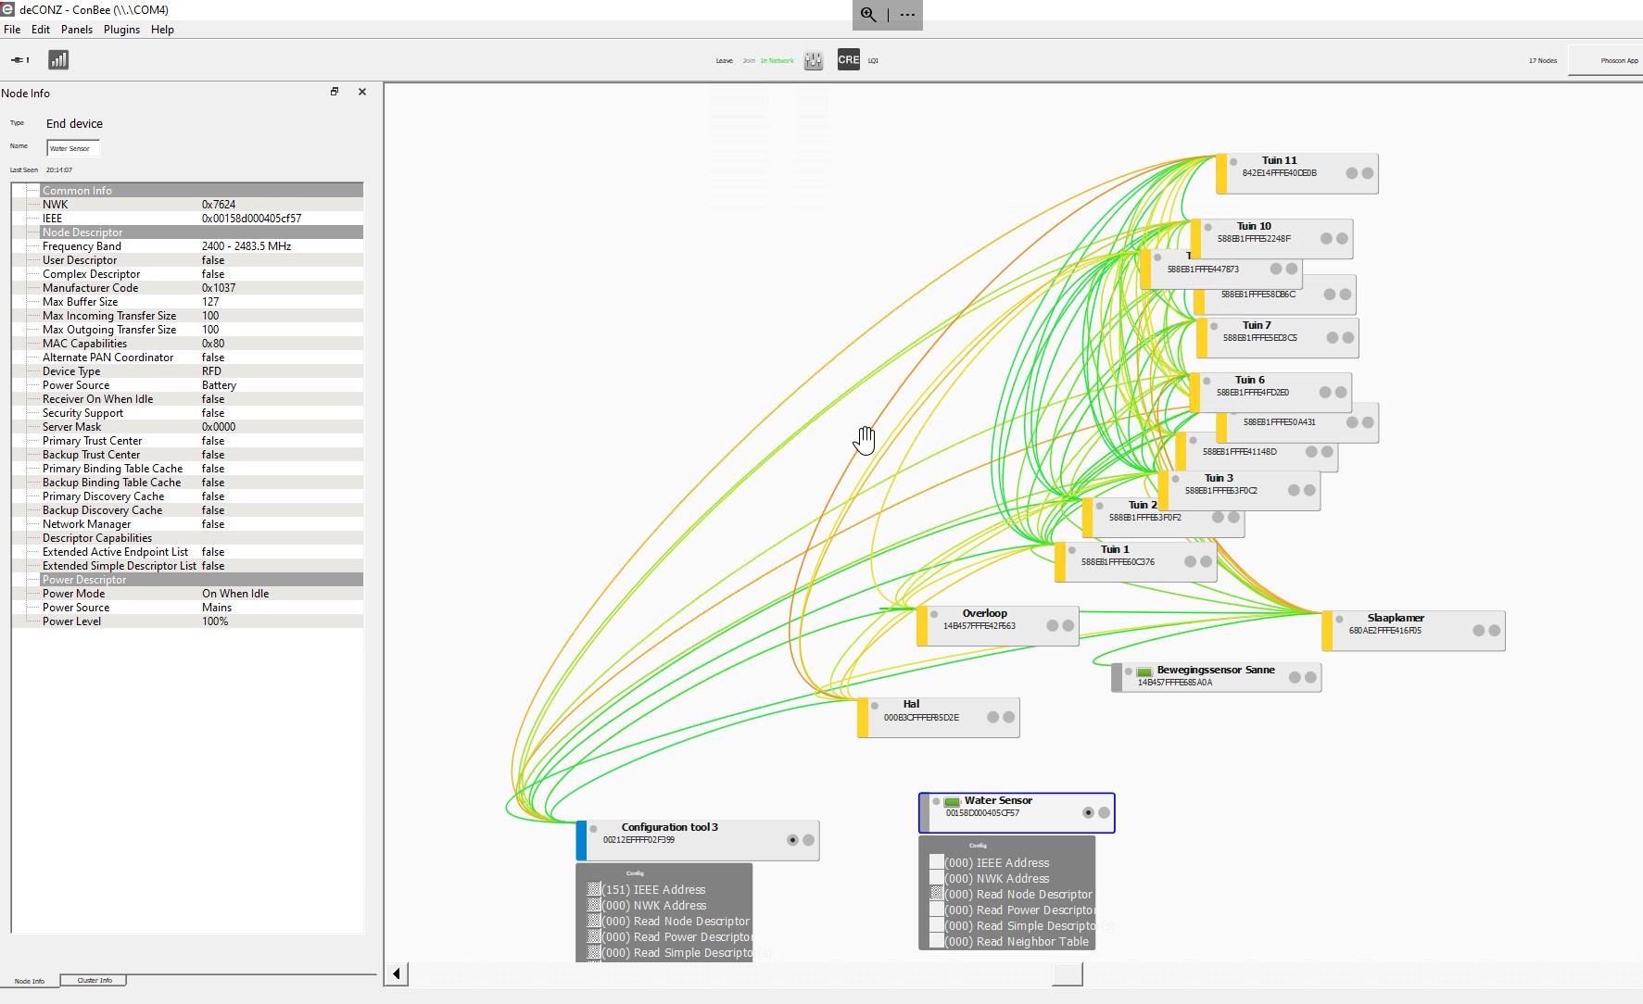The image size is (1643, 1004).
Task: Click the Join network button
Action: coord(749,61)
